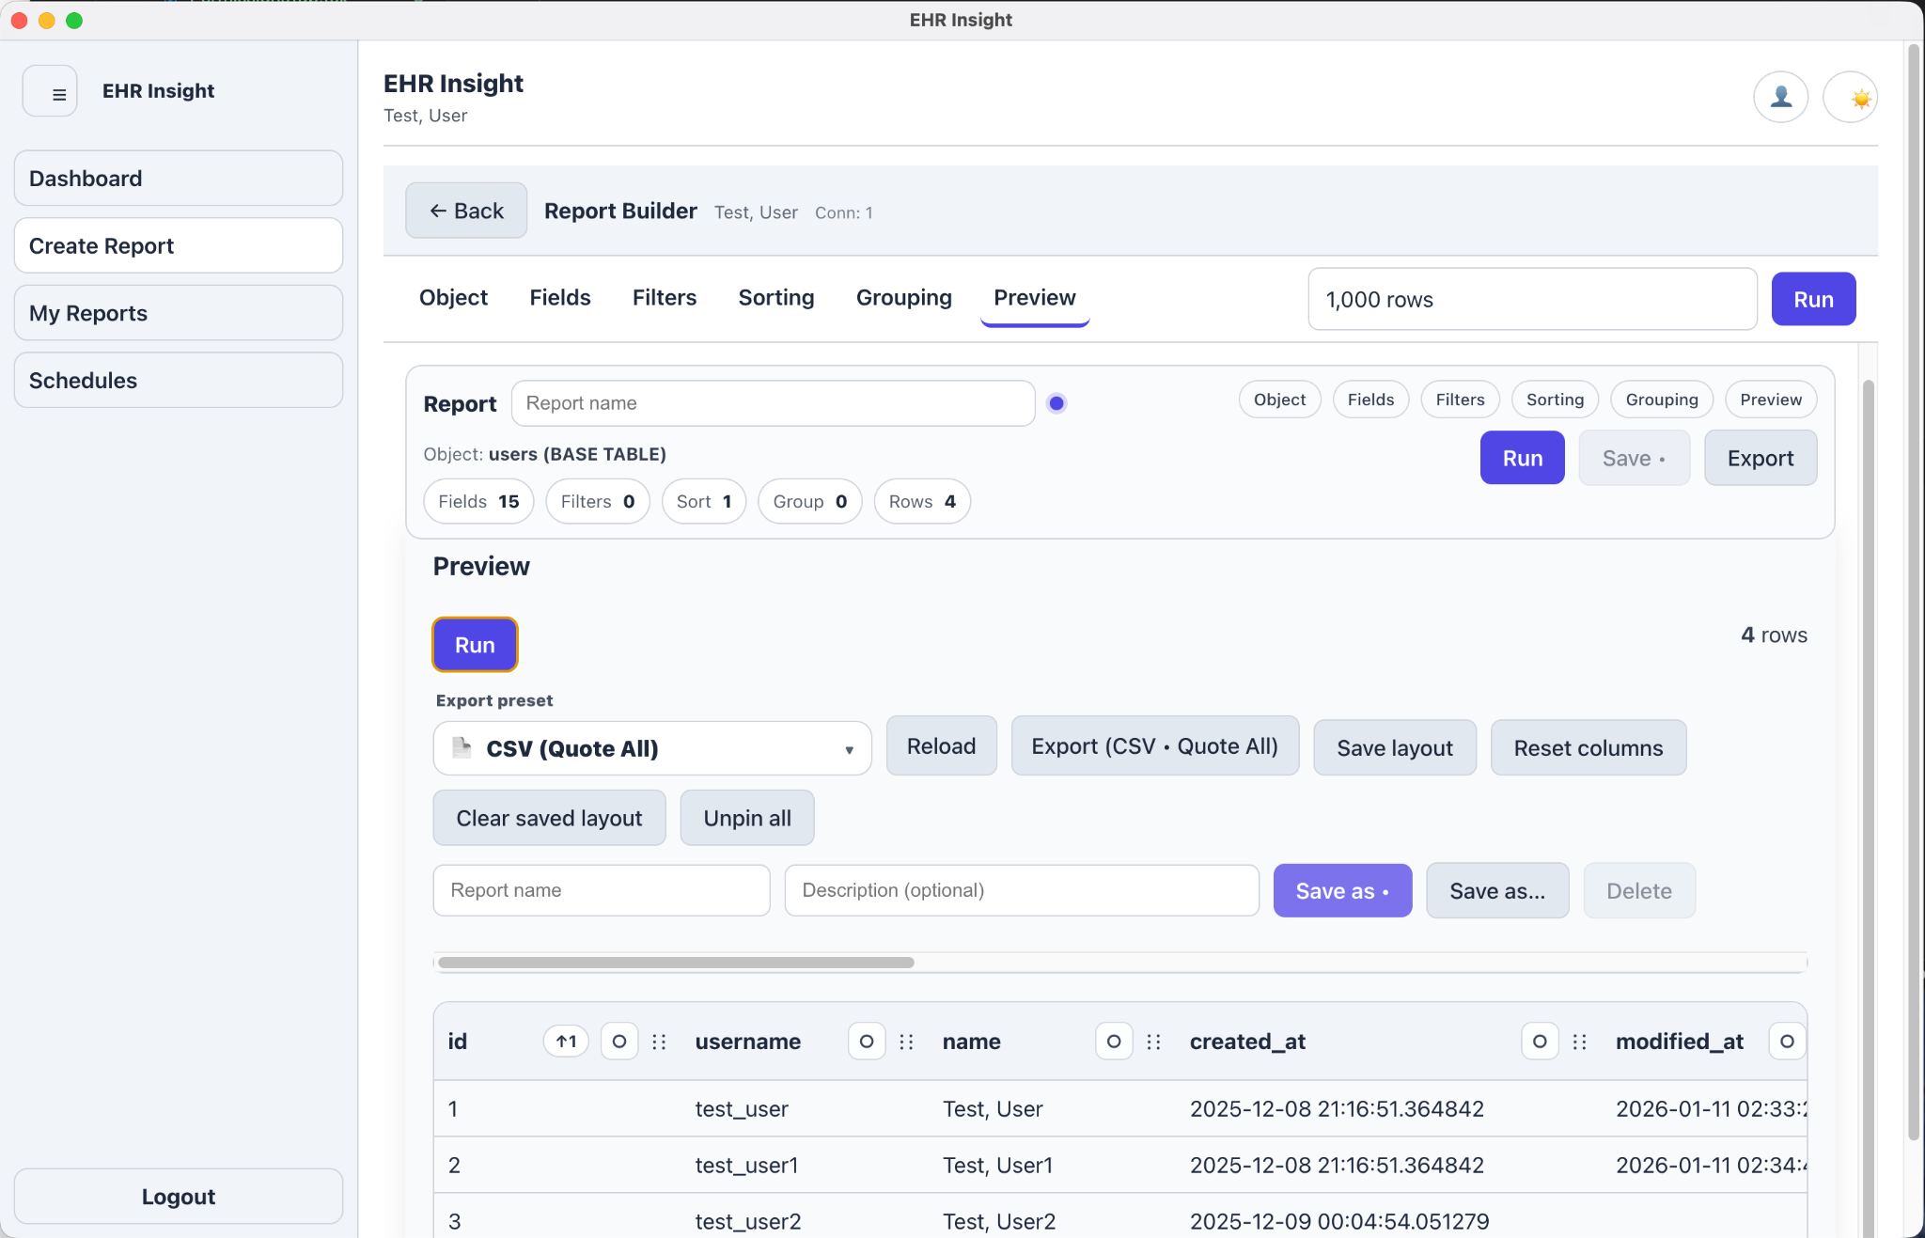Toggle pin circle on created_at column
The height and width of the screenshot is (1238, 1925).
(x=1540, y=1042)
